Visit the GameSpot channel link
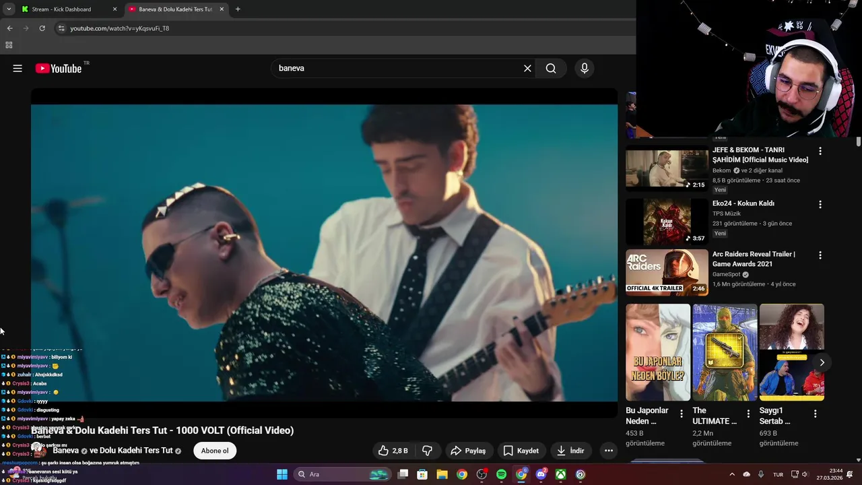 click(x=726, y=274)
